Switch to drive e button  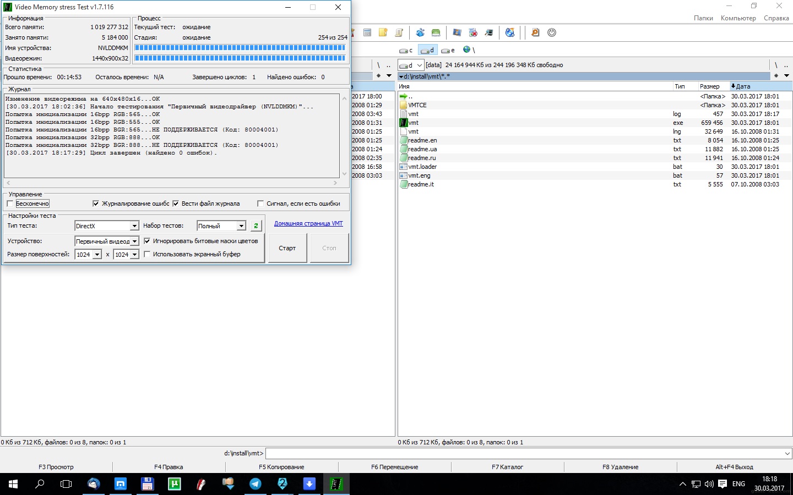(x=448, y=50)
